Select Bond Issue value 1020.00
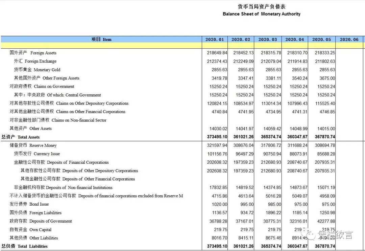This screenshot has height=251, width=365. 220,204
